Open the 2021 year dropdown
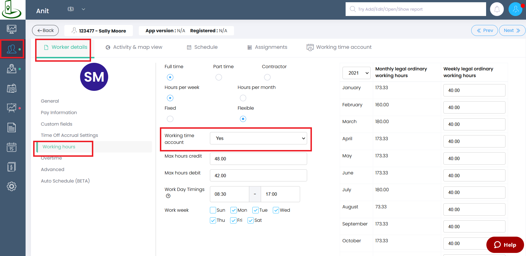 357,73
